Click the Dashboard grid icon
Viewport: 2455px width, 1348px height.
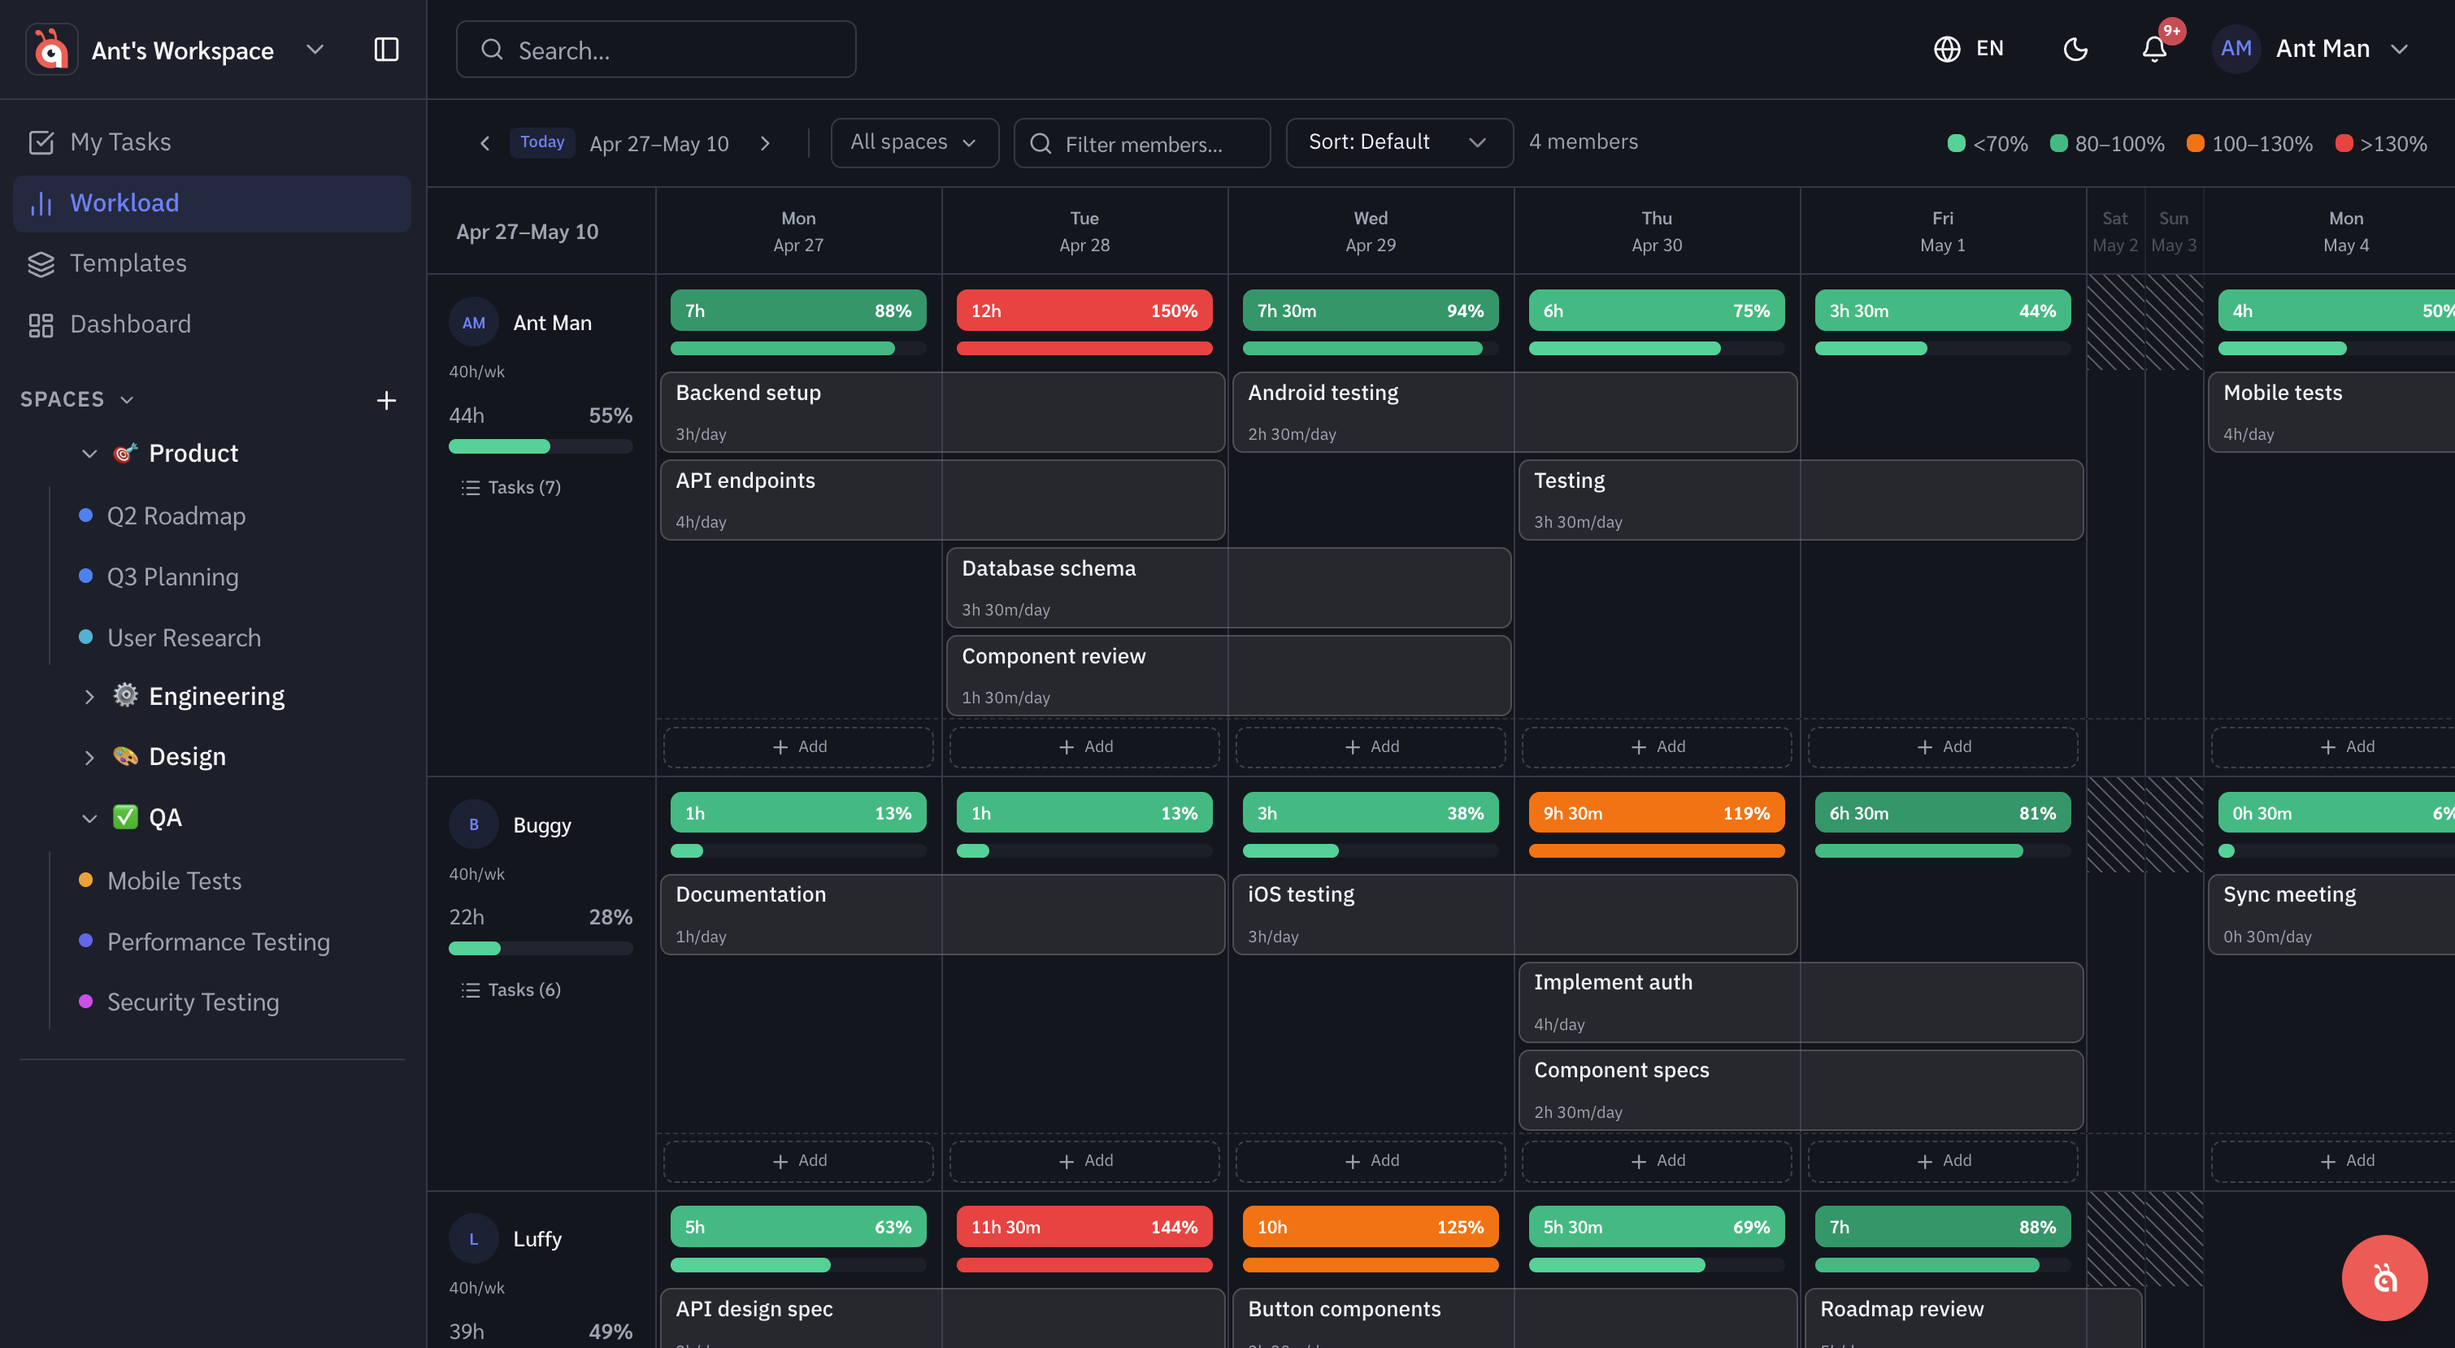(41, 325)
